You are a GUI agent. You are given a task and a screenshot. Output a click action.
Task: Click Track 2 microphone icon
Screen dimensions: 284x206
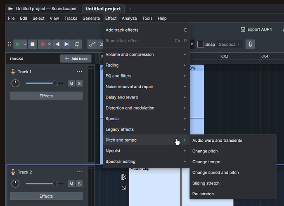13,172
